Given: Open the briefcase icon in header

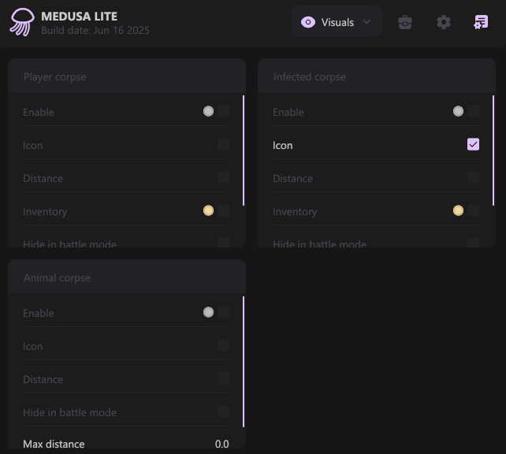Looking at the screenshot, I should tap(405, 22).
